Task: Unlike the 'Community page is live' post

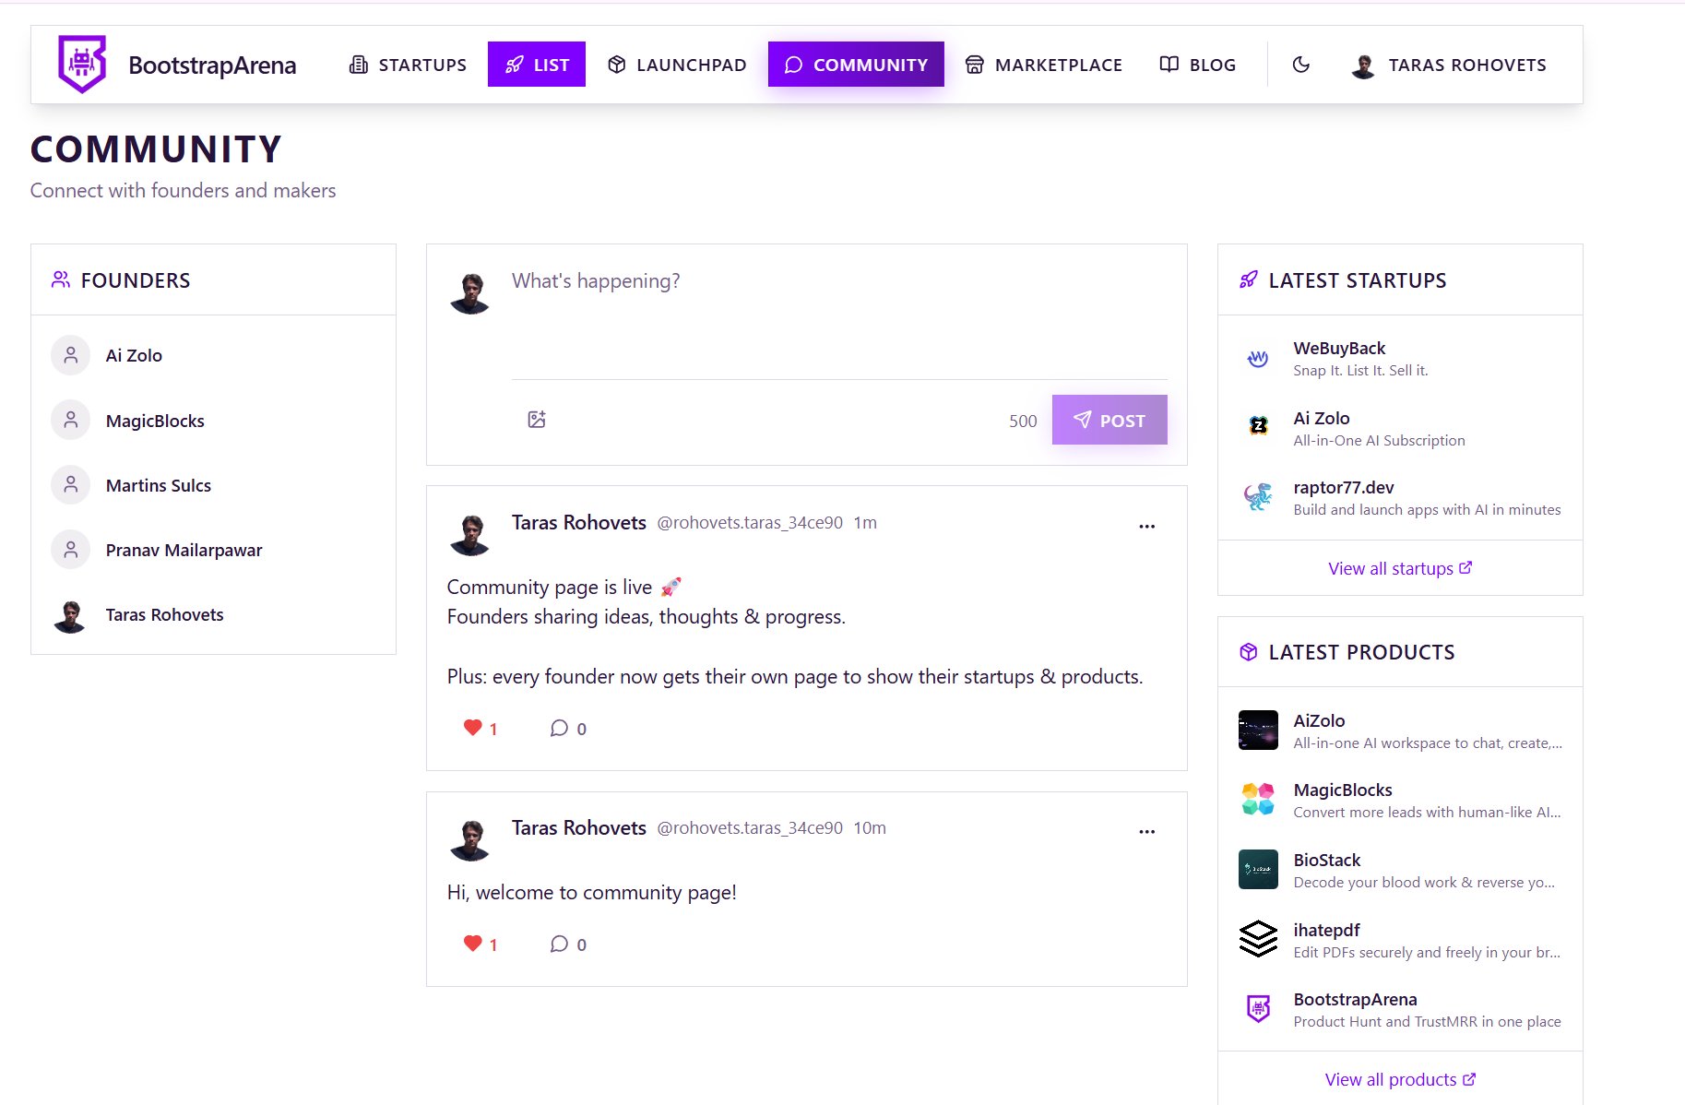Action: 473,728
